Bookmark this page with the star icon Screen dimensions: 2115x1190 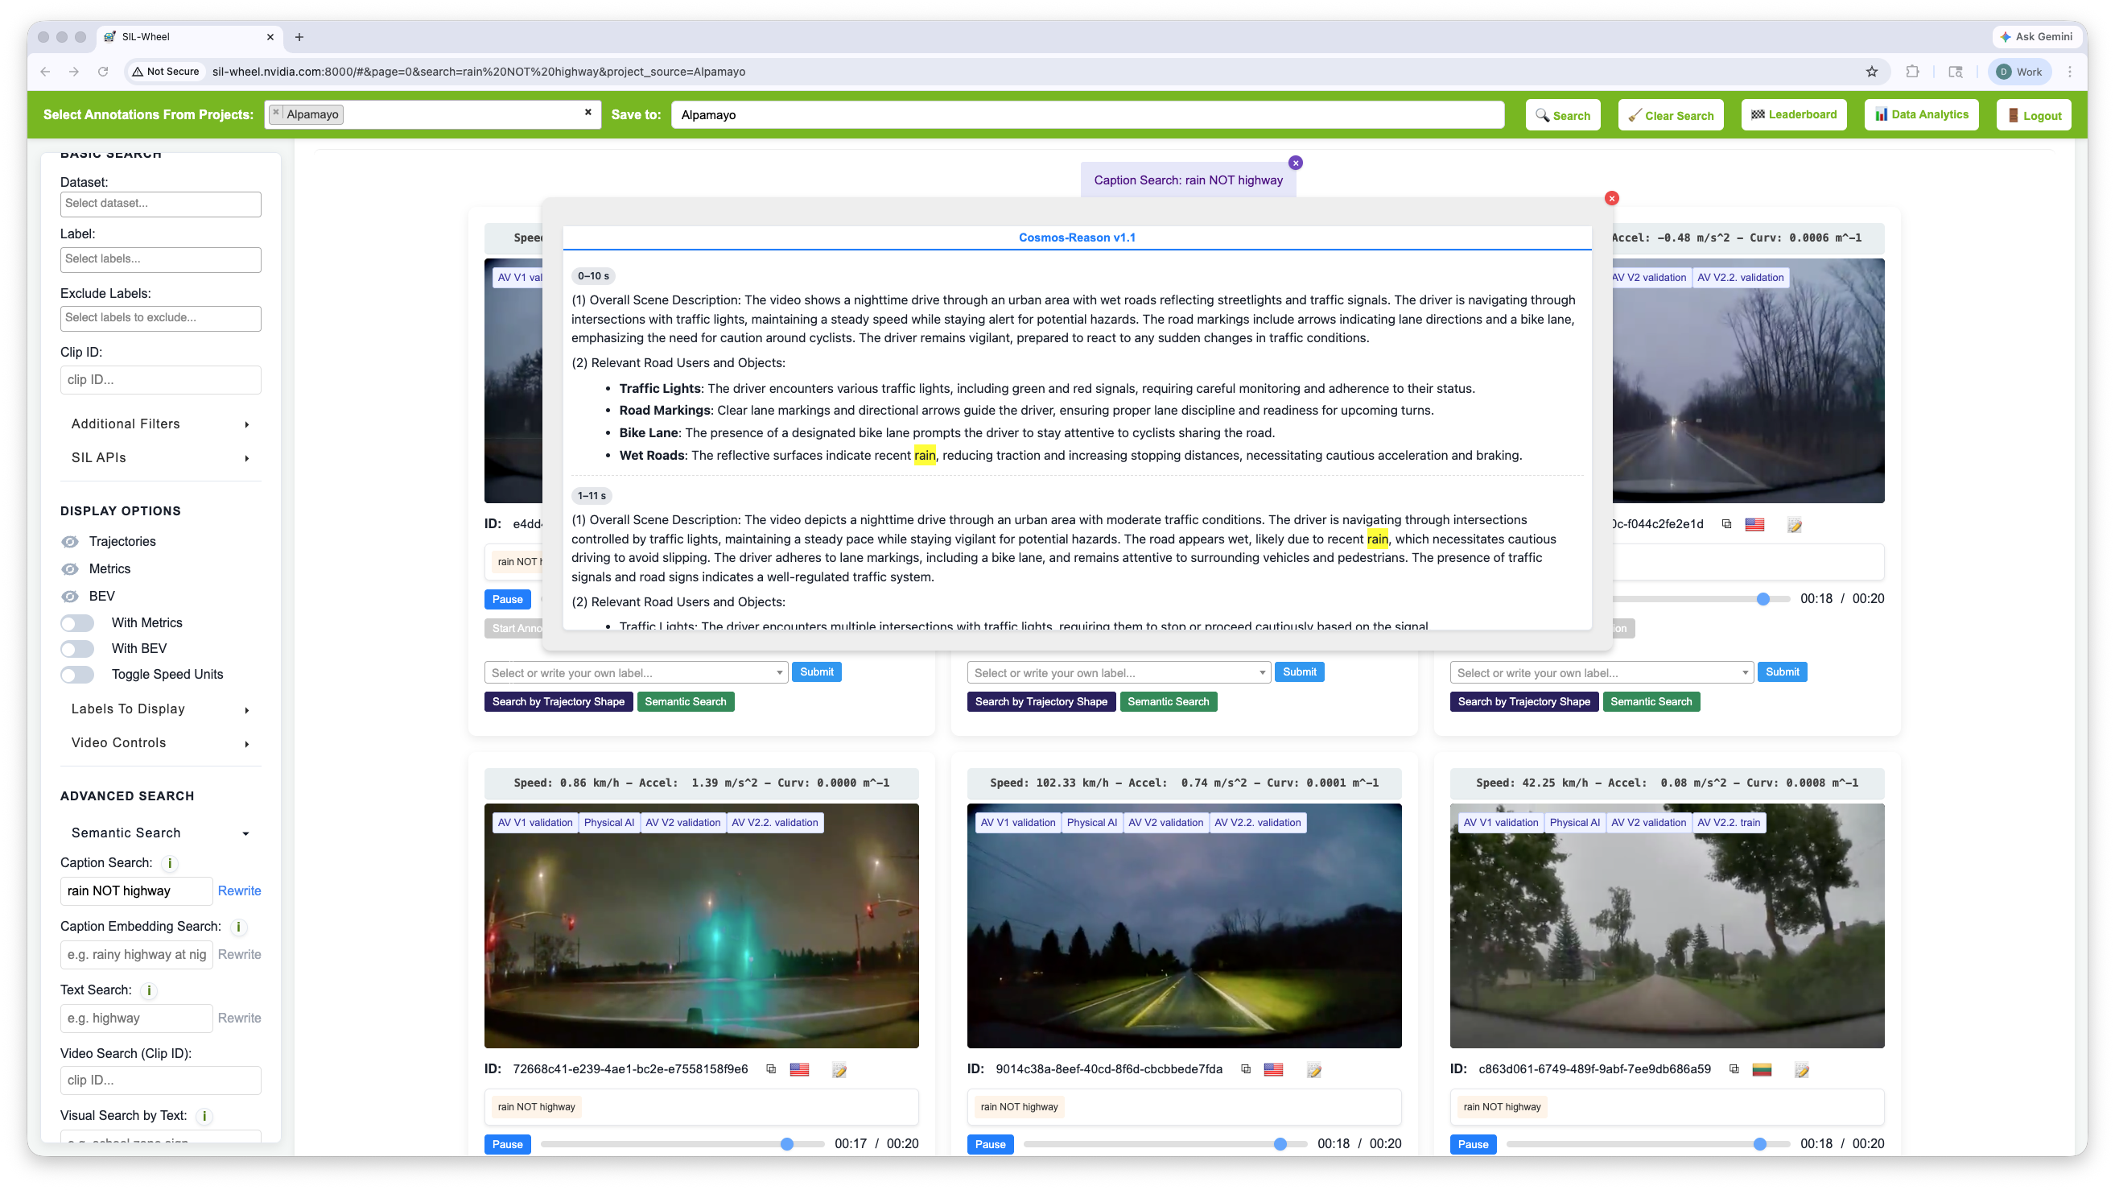click(x=1872, y=72)
